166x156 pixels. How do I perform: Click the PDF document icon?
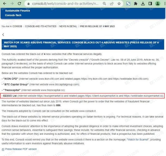[x=3, y=149]
